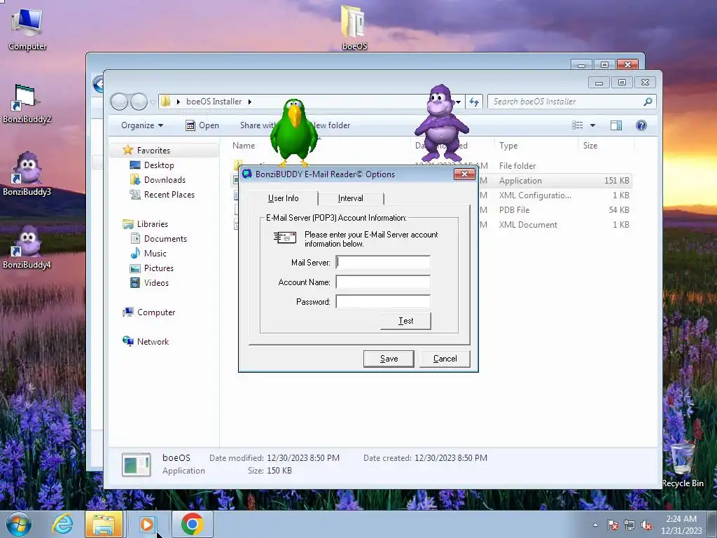
Task: Open Windows Explorer taskbar button
Action: click(x=104, y=524)
